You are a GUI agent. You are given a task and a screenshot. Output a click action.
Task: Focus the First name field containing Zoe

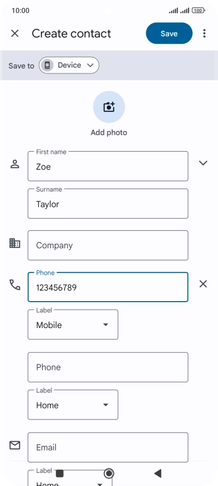[108, 166]
